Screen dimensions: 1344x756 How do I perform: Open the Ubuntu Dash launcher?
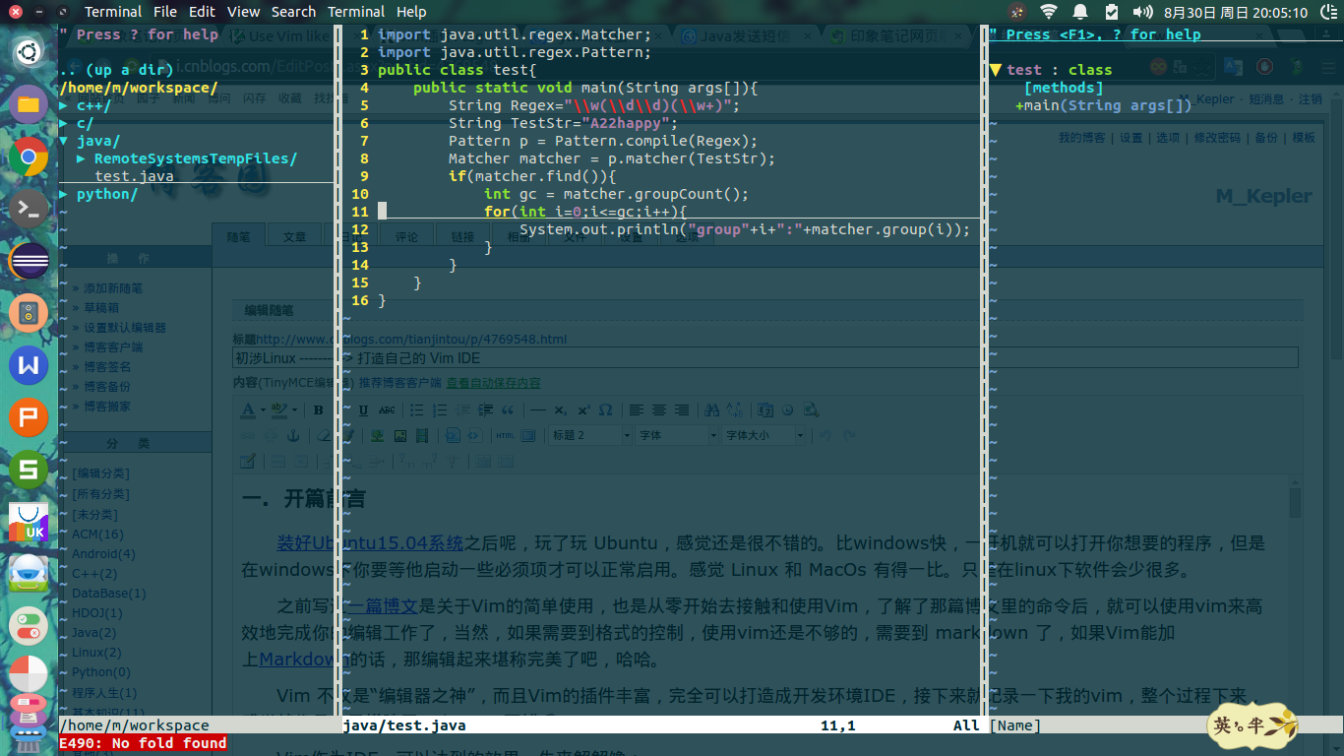pyautogui.click(x=29, y=50)
